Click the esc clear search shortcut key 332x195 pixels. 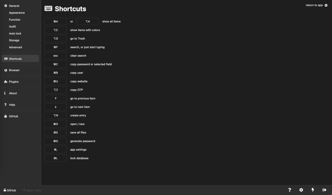pos(55,56)
